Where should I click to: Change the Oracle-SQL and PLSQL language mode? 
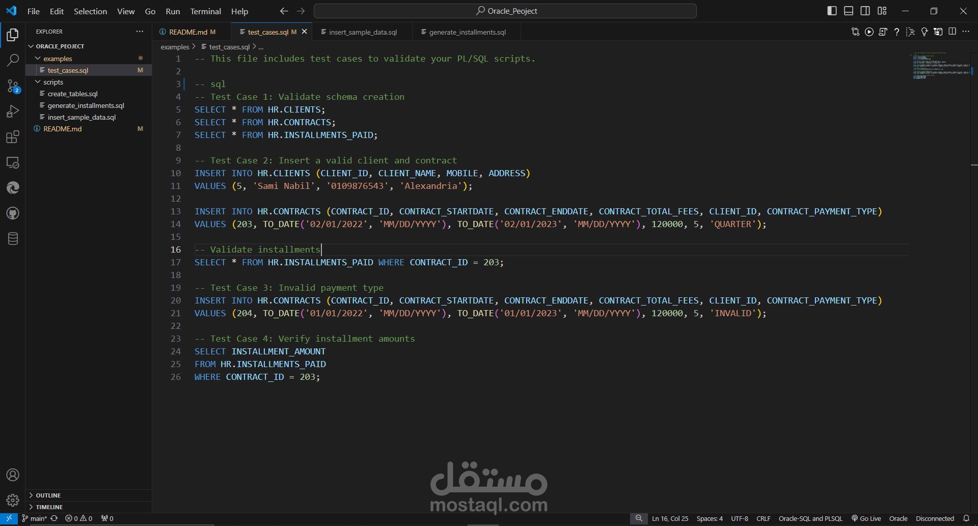(810, 518)
